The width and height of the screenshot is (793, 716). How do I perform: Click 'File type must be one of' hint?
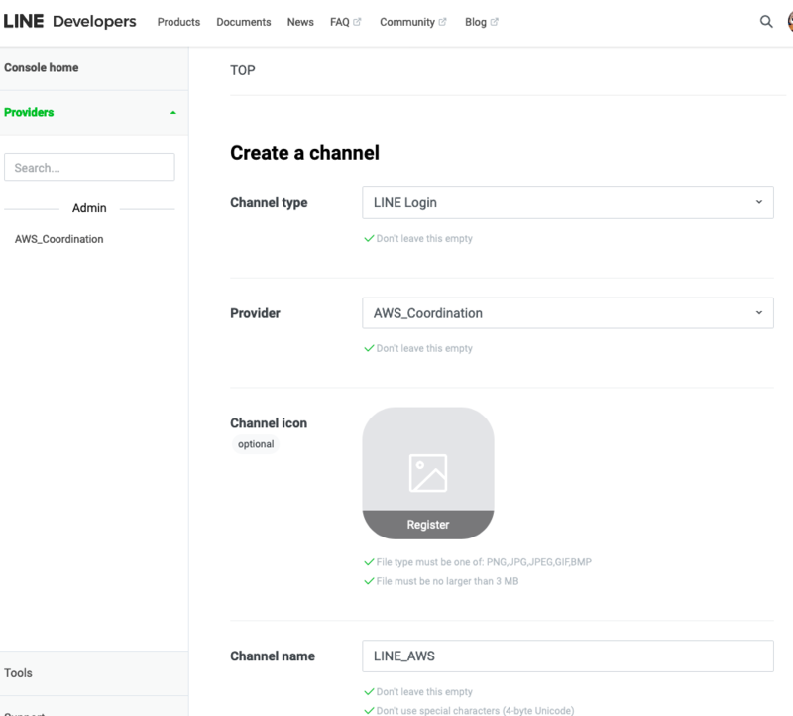484,562
